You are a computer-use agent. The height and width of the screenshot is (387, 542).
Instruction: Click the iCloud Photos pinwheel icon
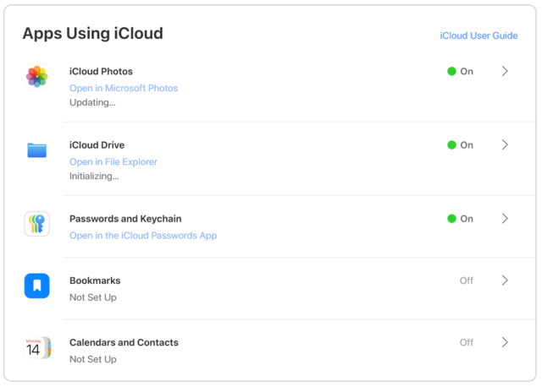click(x=37, y=77)
